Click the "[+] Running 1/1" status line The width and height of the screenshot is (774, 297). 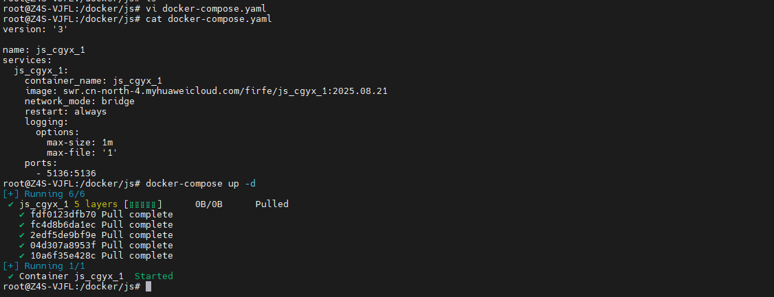coord(44,266)
